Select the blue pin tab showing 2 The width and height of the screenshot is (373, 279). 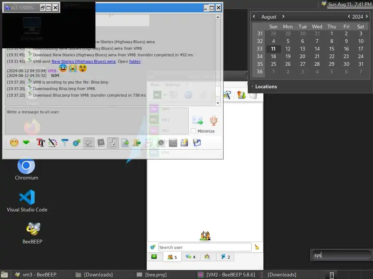pyautogui.click(x=225, y=257)
